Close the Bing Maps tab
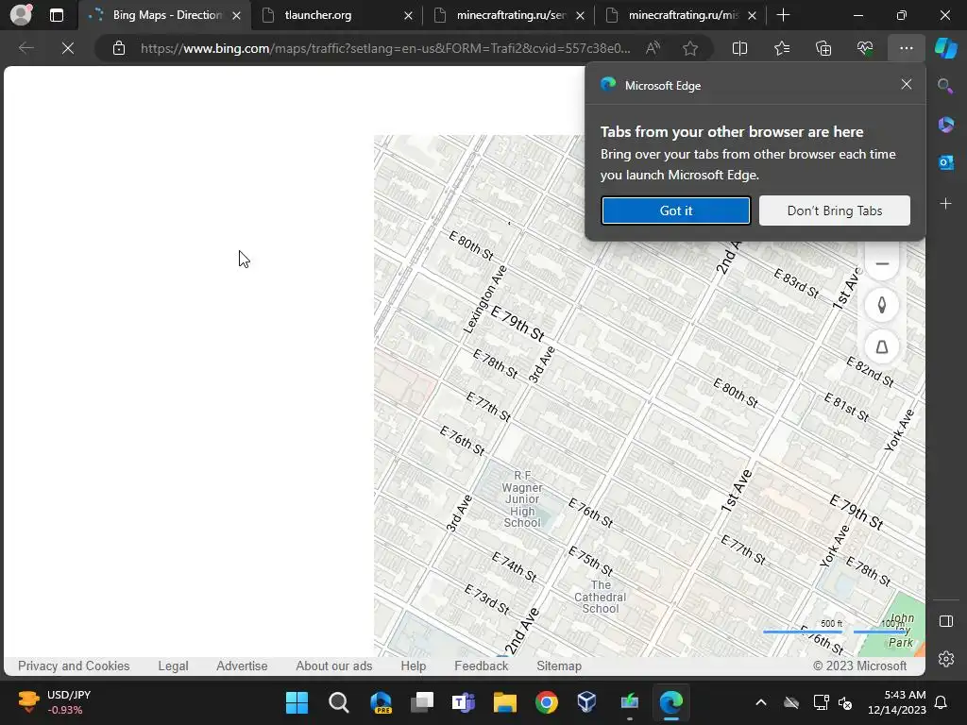 236,15
